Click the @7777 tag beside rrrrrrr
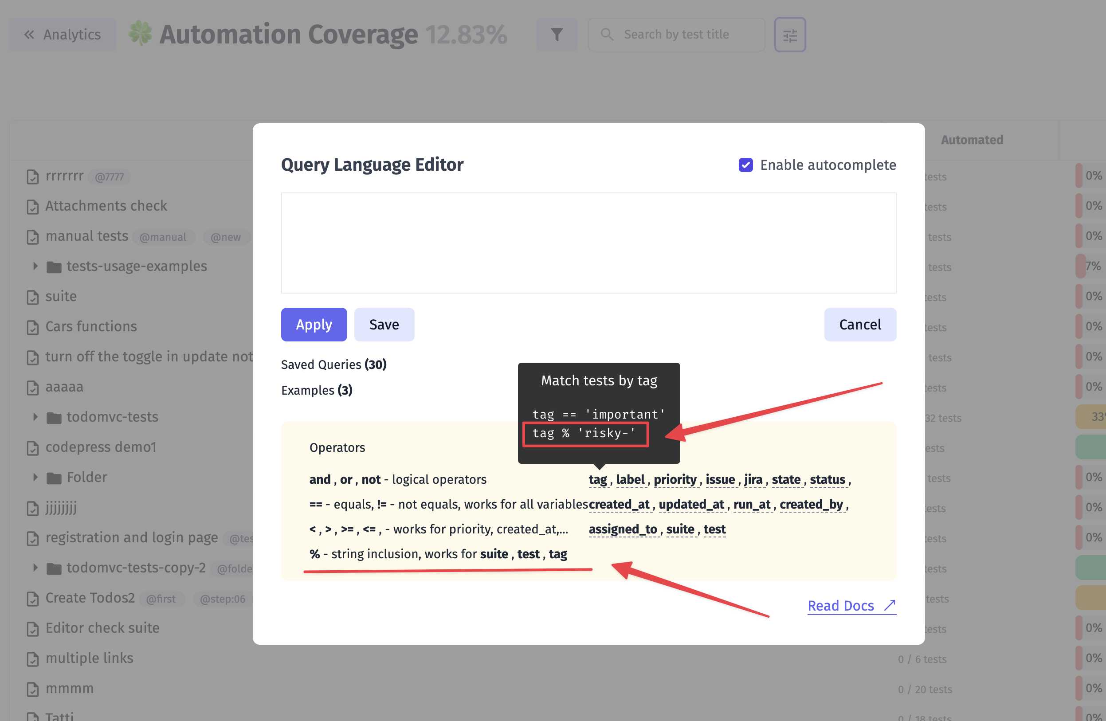1106x721 pixels. click(110, 177)
